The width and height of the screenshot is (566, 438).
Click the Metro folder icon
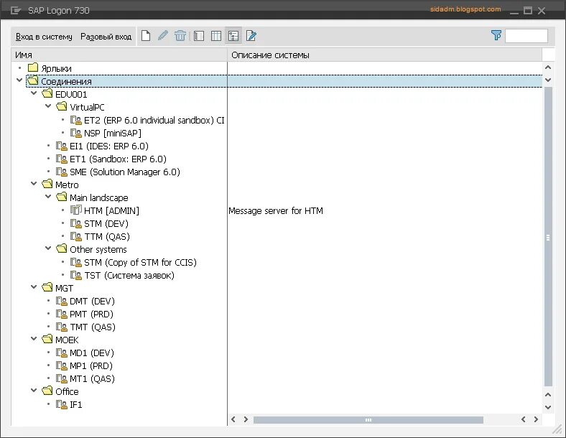click(x=47, y=184)
